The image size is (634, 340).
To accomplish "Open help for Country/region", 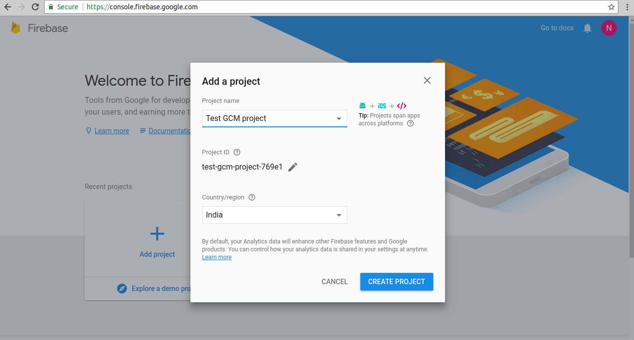I will pyautogui.click(x=252, y=197).
